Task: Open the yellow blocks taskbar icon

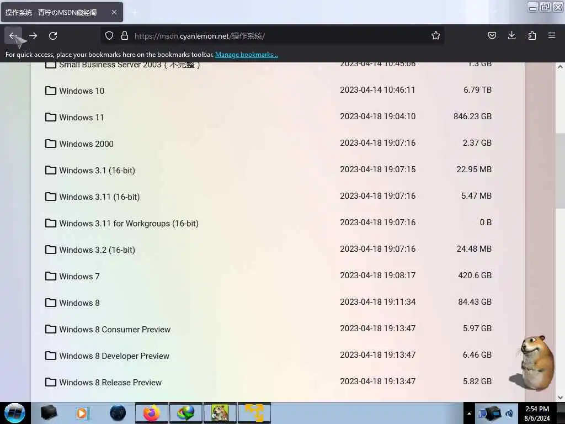Action: coord(254,413)
